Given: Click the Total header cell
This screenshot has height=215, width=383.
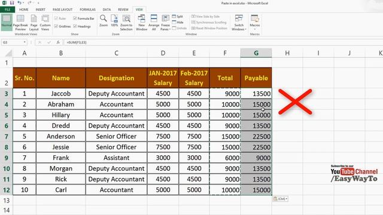Looking at the screenshot, I should [225, 78].
